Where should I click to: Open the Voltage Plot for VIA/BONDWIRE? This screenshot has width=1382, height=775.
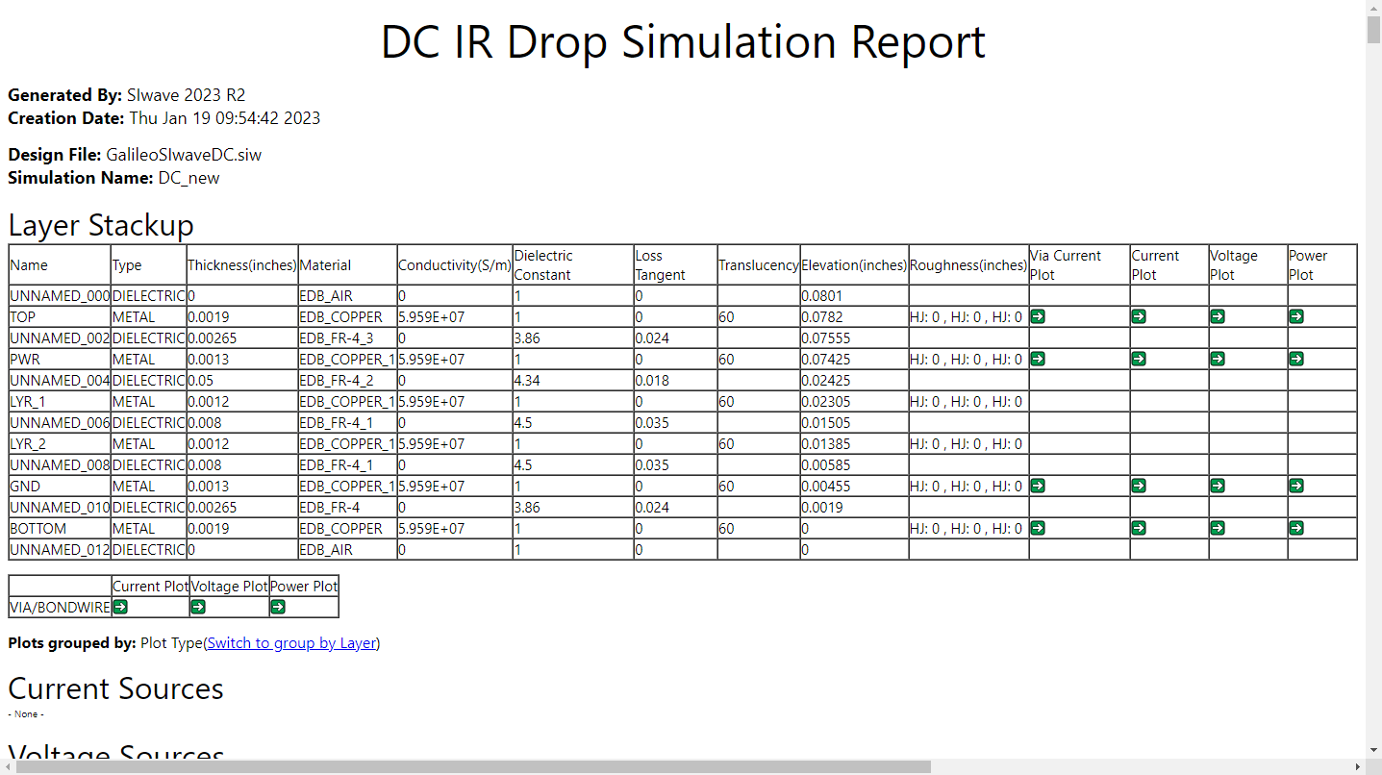pyautogui.click(x=198, y=607)
